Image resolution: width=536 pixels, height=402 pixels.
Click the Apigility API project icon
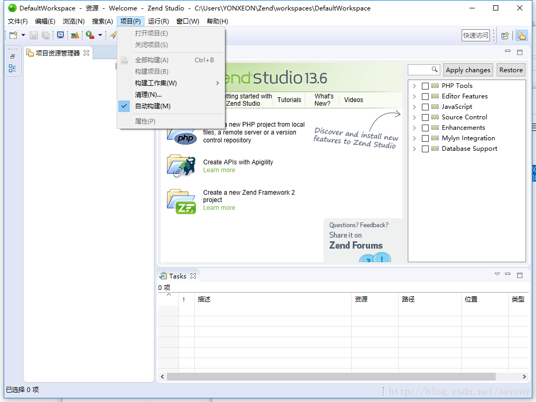[x=181, y=166]
